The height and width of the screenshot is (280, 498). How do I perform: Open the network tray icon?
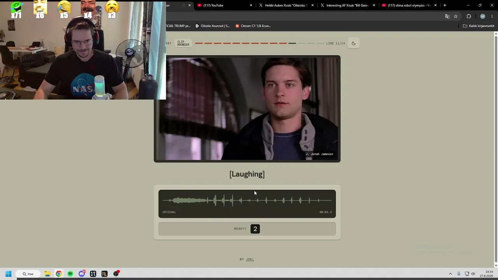coord(467,274)
